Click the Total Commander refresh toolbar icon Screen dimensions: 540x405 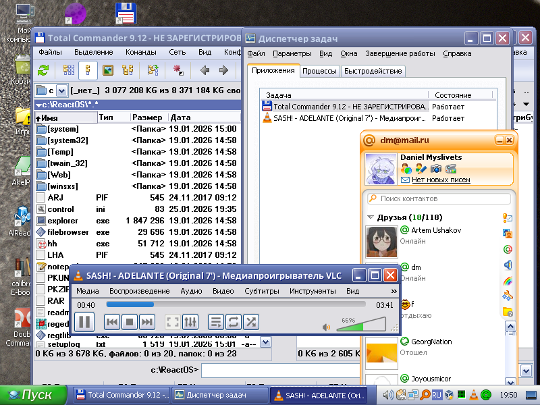click(x=43, y=70)
